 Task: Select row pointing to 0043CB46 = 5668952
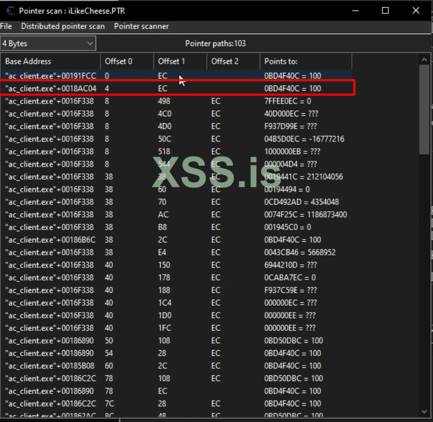176,253
